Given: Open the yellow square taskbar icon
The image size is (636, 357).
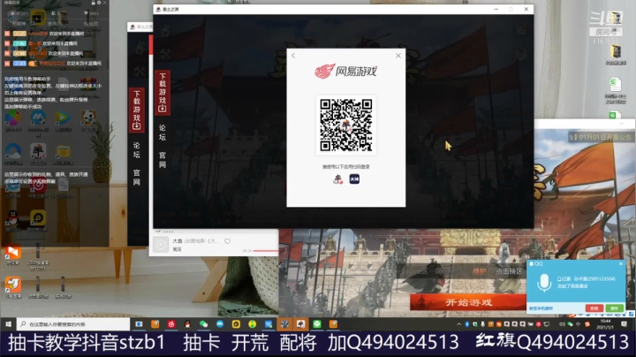Looking at the screenshot, I should (x=236, y=323).
